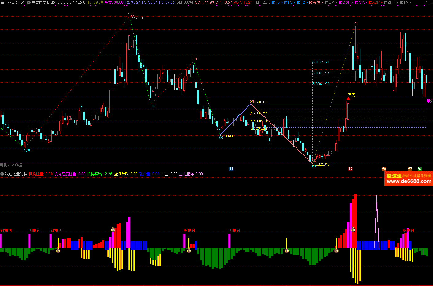Click the red 转突 triangle signal
Screen dimensions: 433x286
click(x=348, y=99)
